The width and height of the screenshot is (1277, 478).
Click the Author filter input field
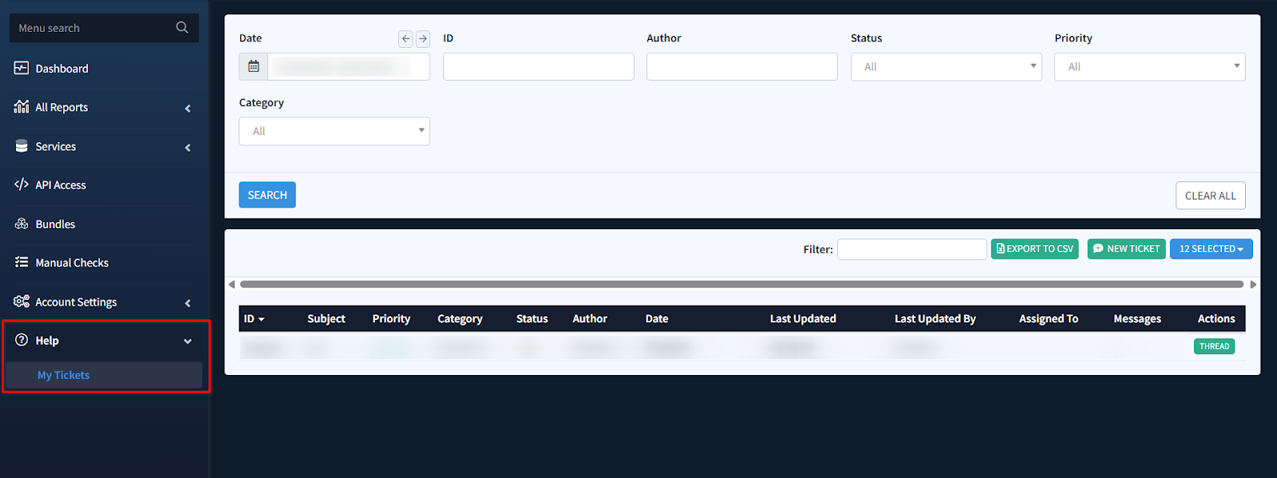(741, 67)
